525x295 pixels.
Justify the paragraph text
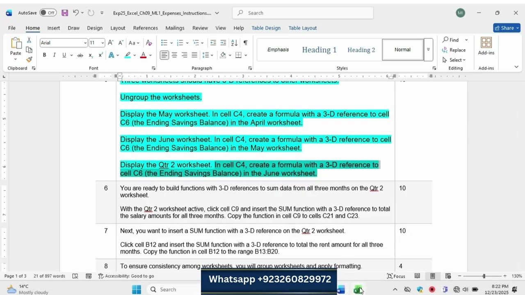[194, 55]
